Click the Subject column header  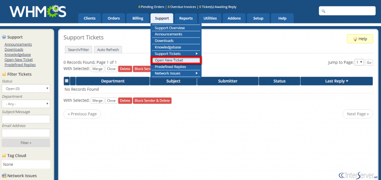pyautogui.click(x=173, y=81)
